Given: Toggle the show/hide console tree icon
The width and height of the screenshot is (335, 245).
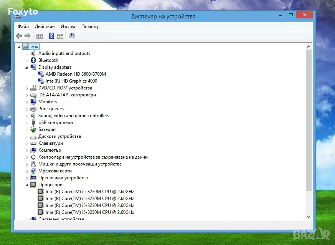Looking at the screenshot, I should tap(39, 36).
